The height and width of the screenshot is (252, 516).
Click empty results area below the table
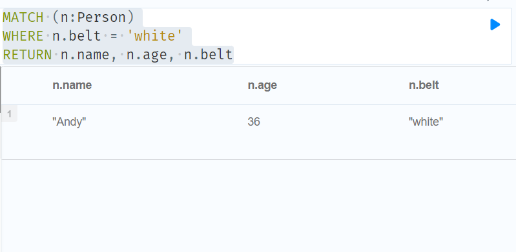[258, 206]
